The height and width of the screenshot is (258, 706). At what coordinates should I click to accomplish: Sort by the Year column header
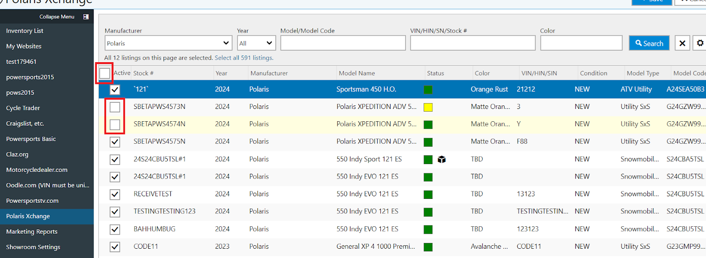click(x=222, y=73)
